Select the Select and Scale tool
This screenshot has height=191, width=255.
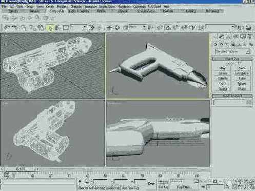click(125, 27)
